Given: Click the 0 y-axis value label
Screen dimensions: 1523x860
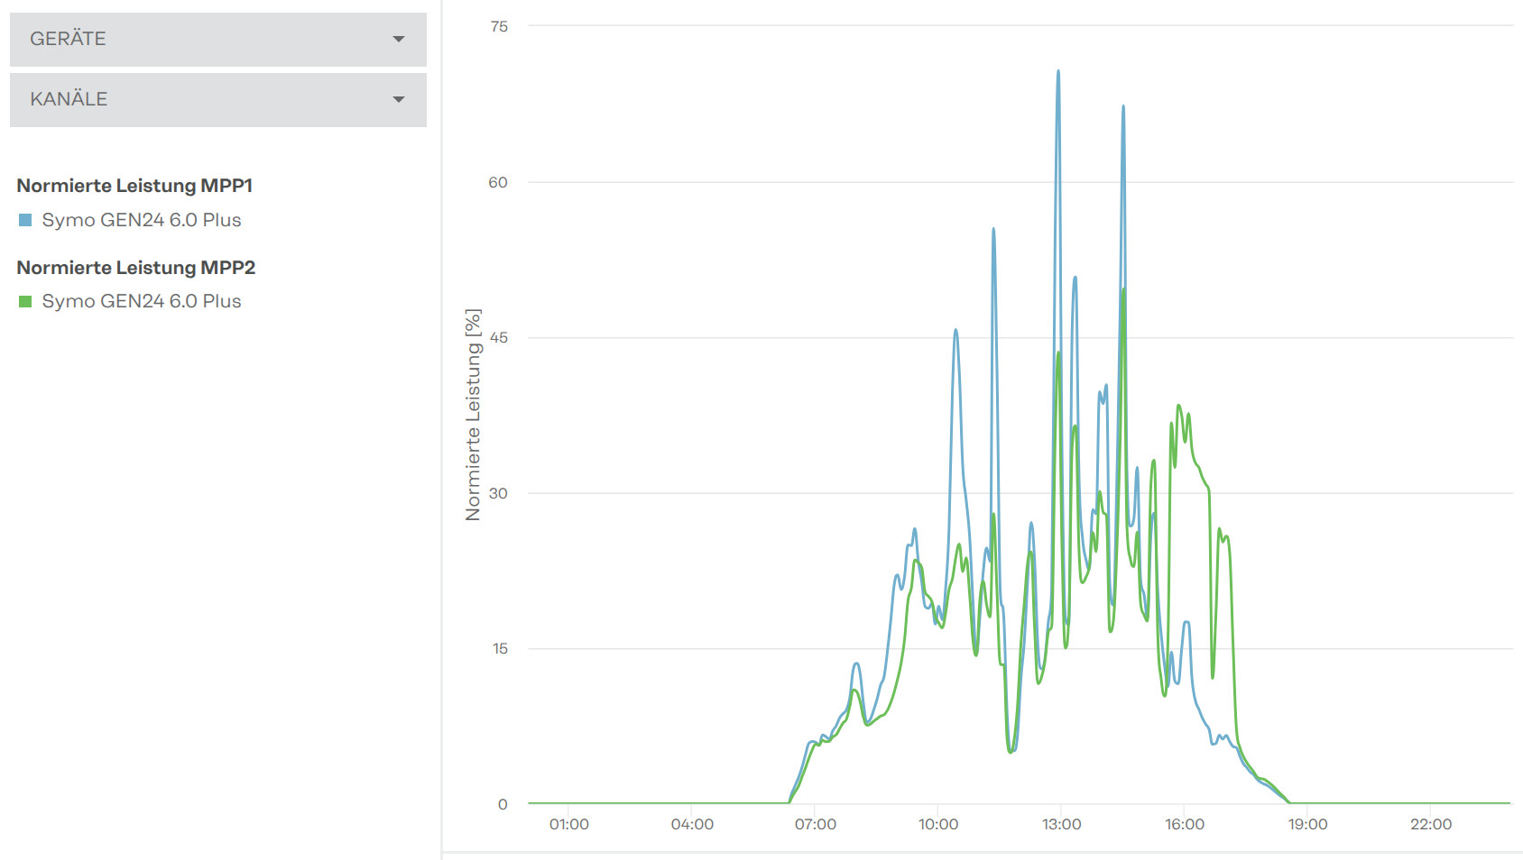Looking at the screenshot, I should coord(503,804).
